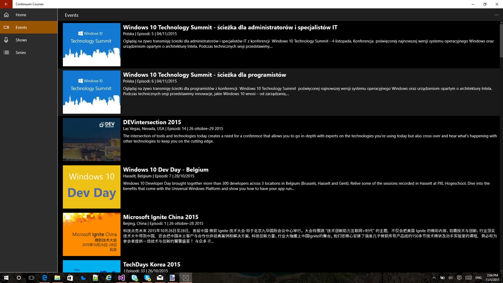The height and width of the screenshot is (283, 503).
Task: Open the Windows 10 Dev Day thumbnail
Action: pyautogui.click(x=92, y=187)
